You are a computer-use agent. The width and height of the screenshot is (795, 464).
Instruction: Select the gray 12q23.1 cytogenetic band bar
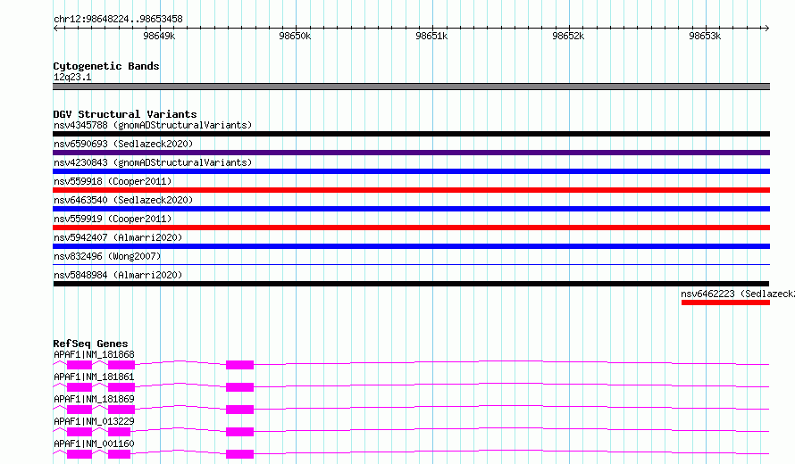411,87
